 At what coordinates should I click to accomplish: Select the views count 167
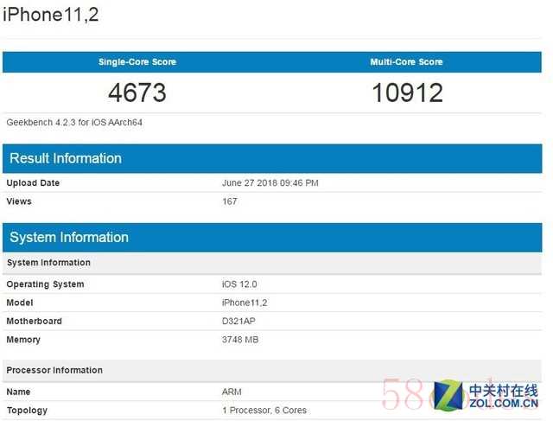click(x=230, y=201)
